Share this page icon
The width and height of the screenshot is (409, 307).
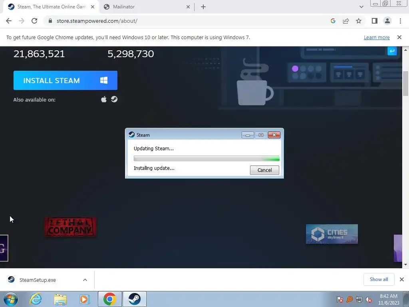[x=346, y=21]
